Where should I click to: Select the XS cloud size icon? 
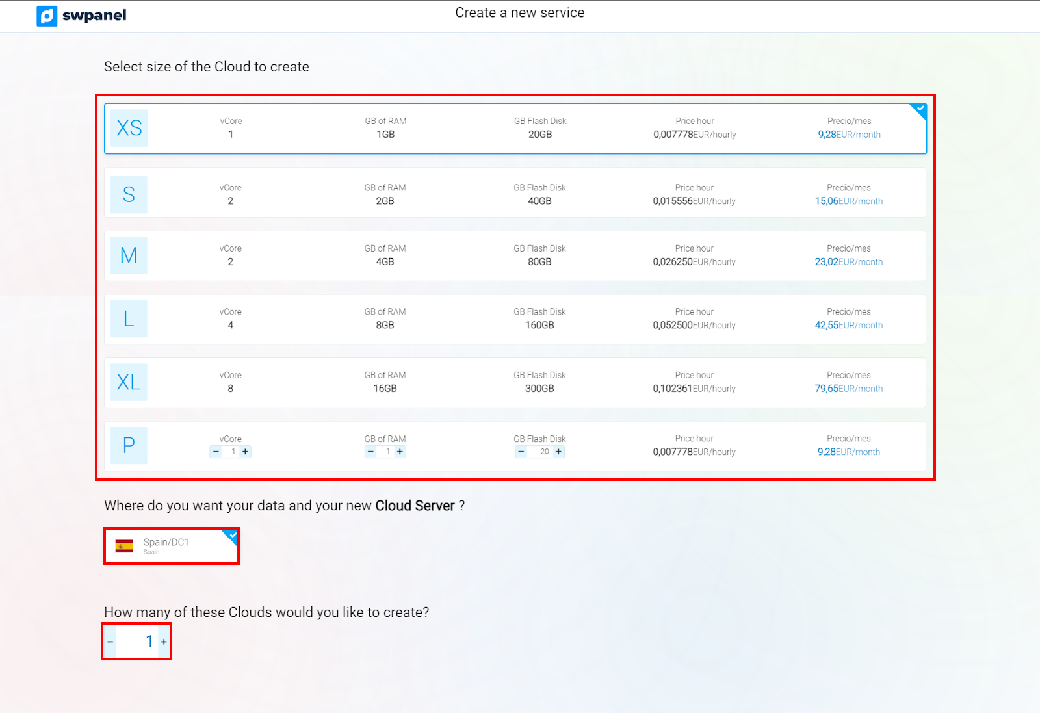pyautogui.click(x=129, y=128)
